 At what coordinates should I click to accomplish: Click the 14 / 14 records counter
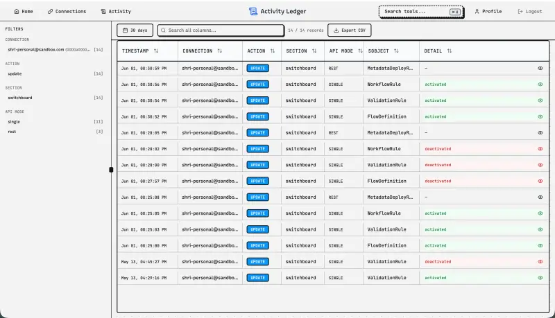[x=306, y=30]
